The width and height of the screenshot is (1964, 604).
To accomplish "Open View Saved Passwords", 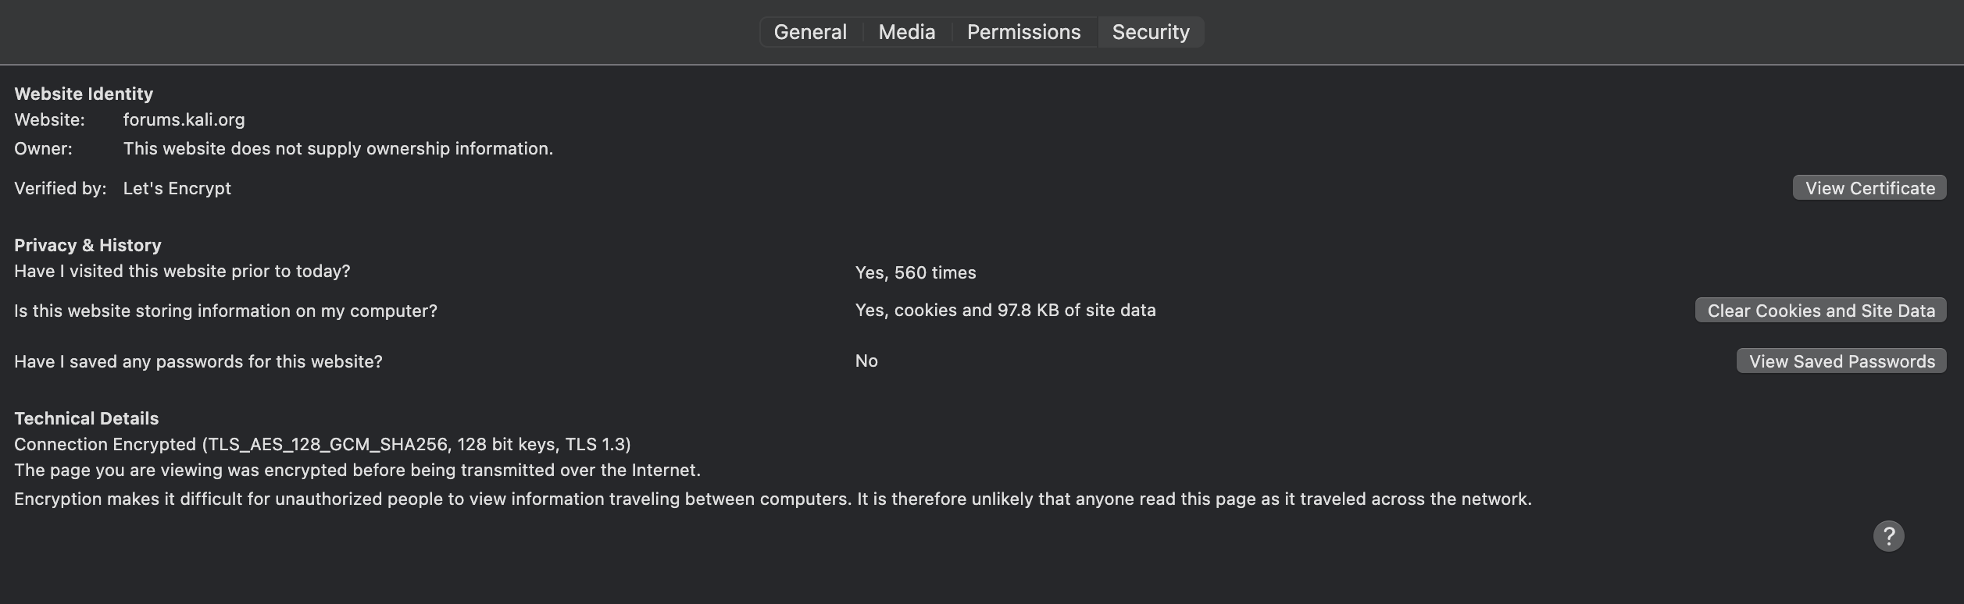I will click(x=1841, y=361).
